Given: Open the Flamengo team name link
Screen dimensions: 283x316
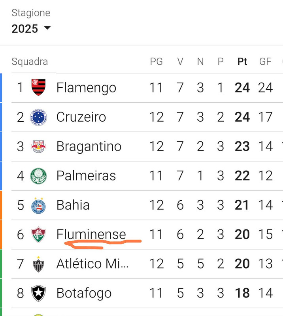Looking at the screenshot, I should [86, 88].
